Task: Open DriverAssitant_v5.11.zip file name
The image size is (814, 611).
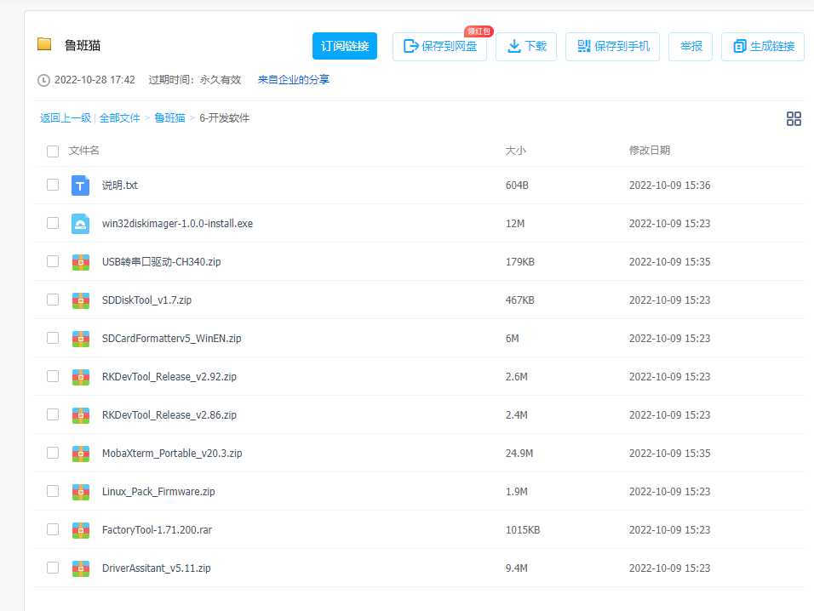Action: click(x=157, y=569)
